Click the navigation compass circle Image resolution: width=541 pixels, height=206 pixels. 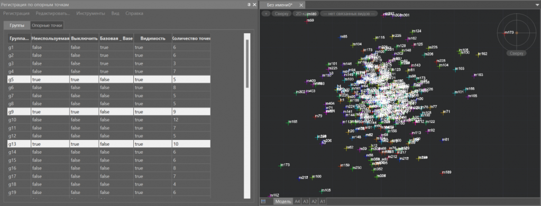click(517, 33)
